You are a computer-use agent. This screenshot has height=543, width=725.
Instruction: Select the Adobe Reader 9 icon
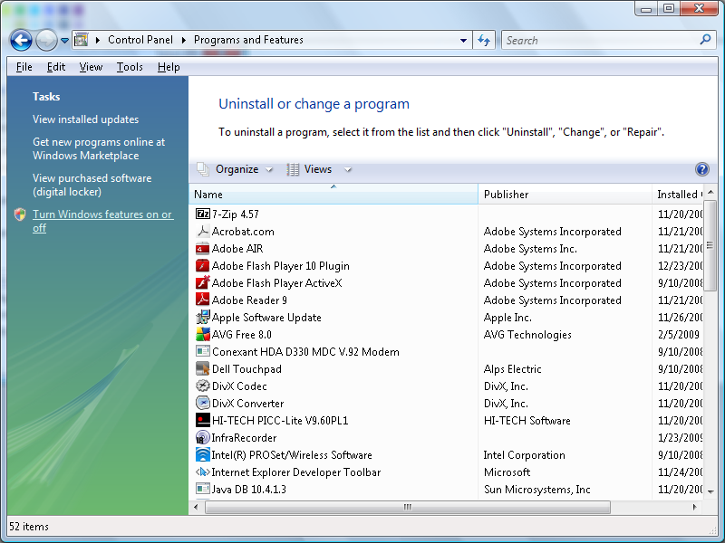pos(202,300)
